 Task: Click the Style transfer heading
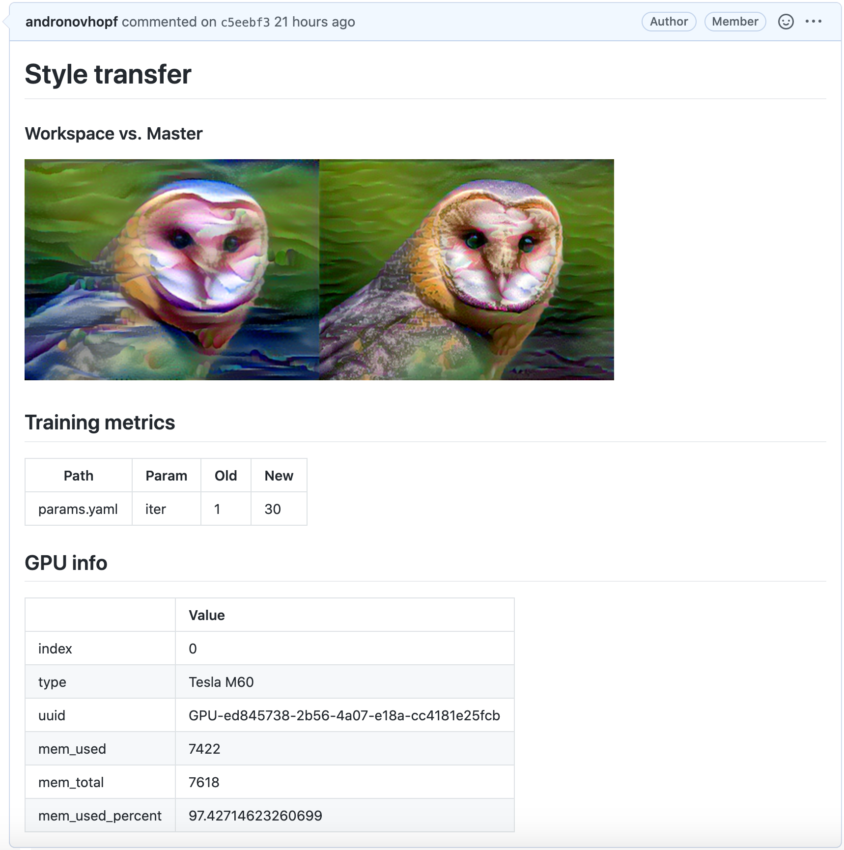pos(108,75)
